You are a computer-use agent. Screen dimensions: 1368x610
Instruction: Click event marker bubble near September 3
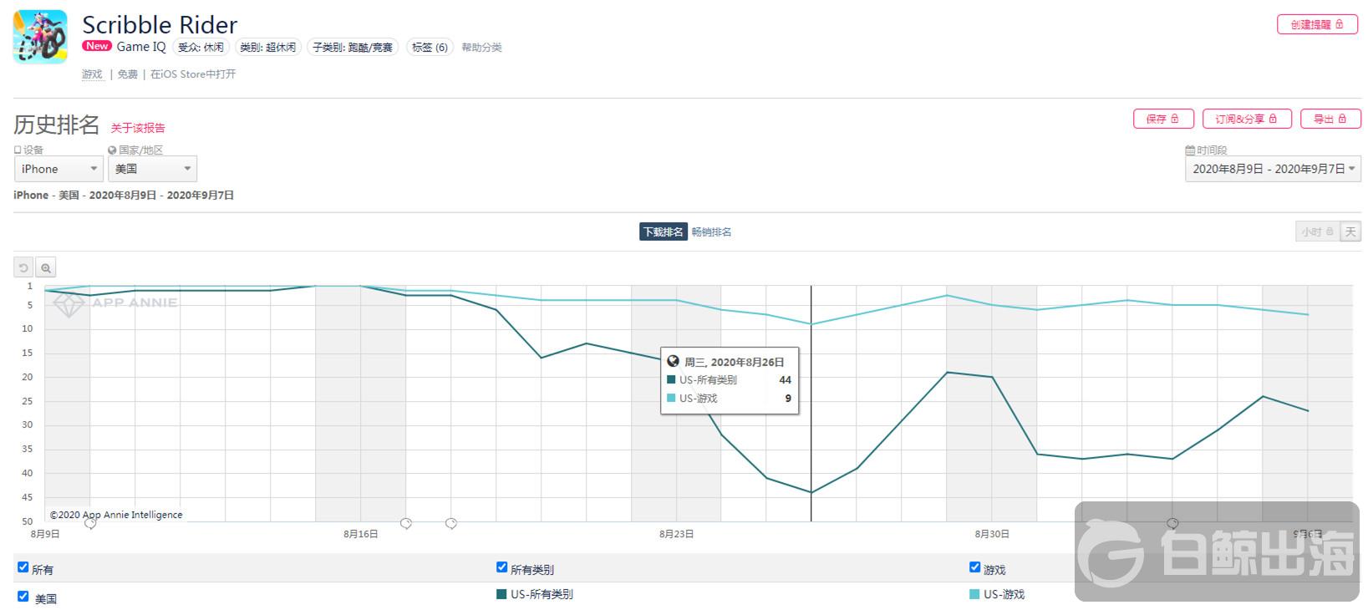(1172, 523)
